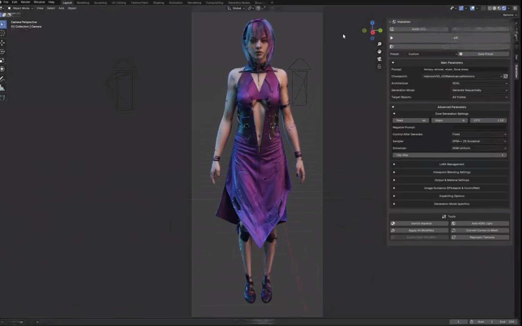The height and width of the screenshot is (326, 522).
Task: Toggle the lock camera to view icon
Action: (x=379, y=67)
